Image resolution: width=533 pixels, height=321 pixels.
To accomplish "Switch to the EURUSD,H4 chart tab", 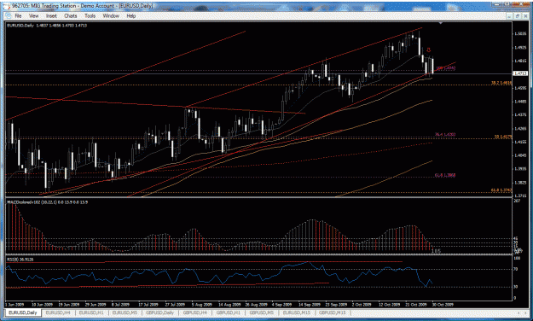I will 58,312.
